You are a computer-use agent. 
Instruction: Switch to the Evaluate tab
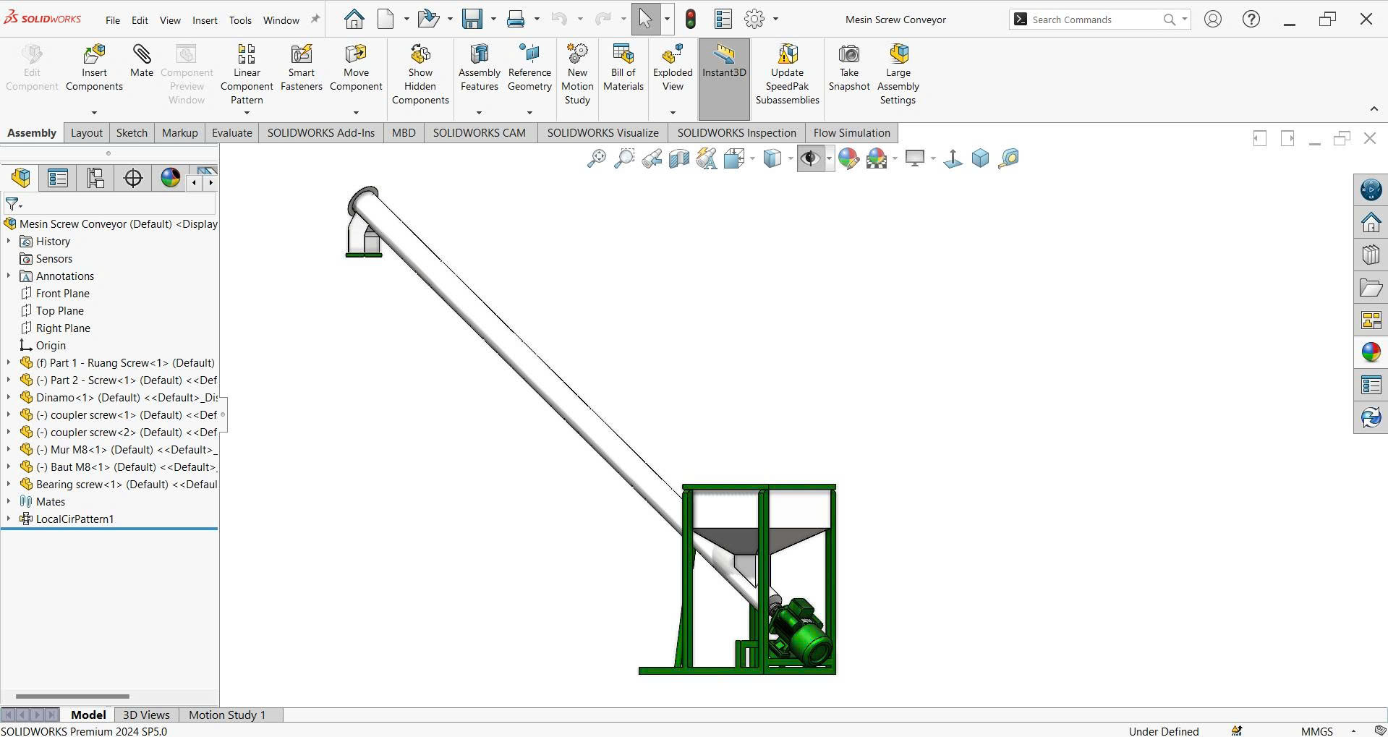coord(231,133)
